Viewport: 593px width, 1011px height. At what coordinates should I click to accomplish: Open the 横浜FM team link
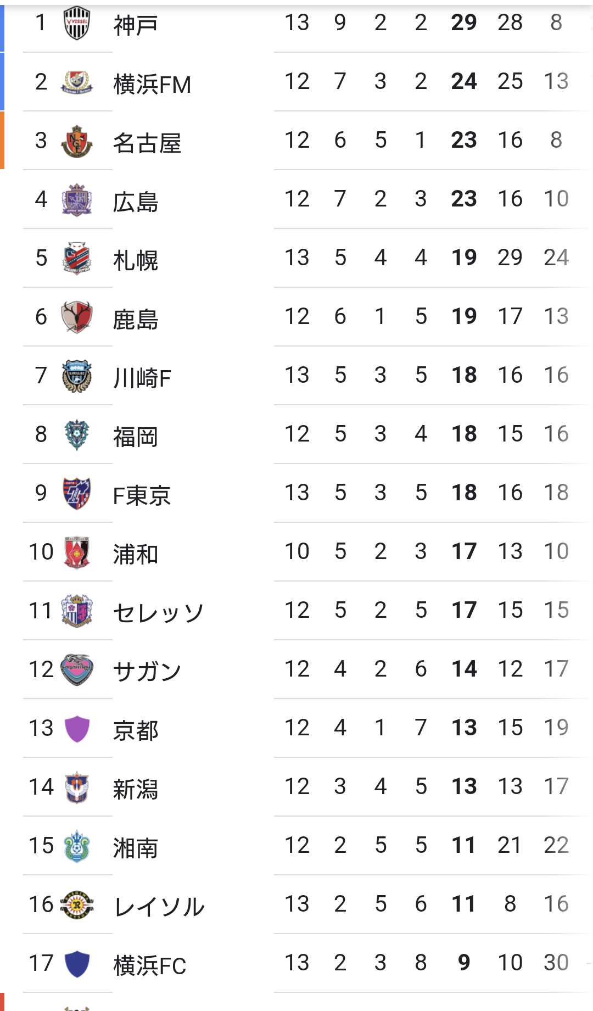[152, 85]
